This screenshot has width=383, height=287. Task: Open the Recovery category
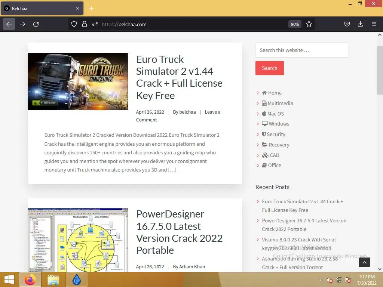coord(279,145)
